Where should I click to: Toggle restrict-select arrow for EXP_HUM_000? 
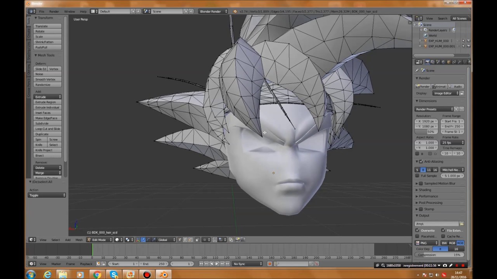[x=463, y=41]
